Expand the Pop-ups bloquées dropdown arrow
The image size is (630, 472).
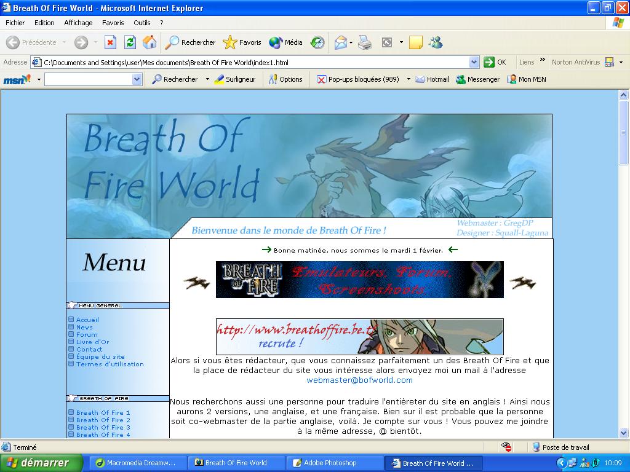(x=409, y=79)
